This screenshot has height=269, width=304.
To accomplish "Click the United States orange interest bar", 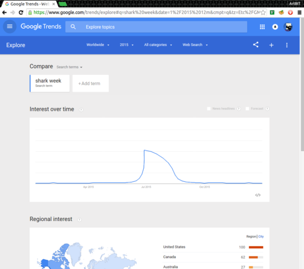I will [x=256, y=247].
